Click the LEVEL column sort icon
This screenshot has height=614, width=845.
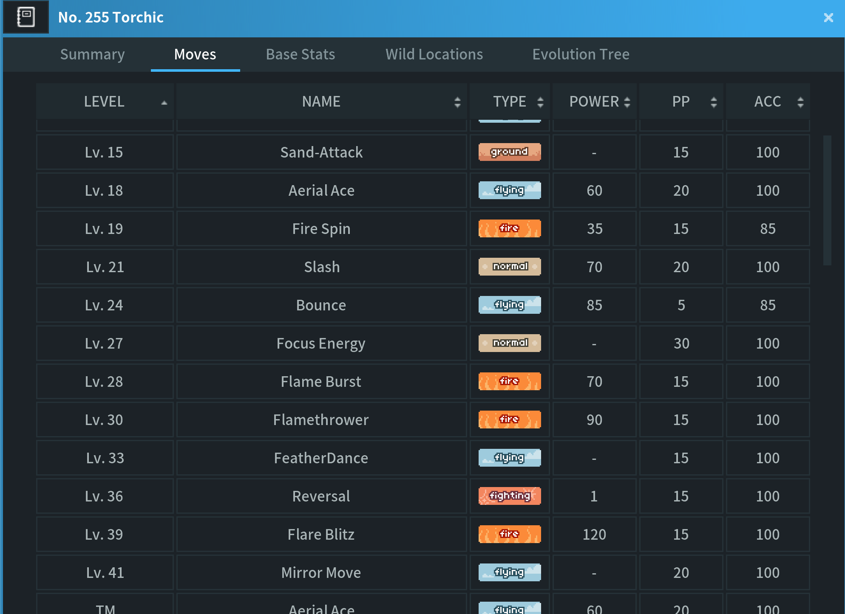(x=163, y=102)
